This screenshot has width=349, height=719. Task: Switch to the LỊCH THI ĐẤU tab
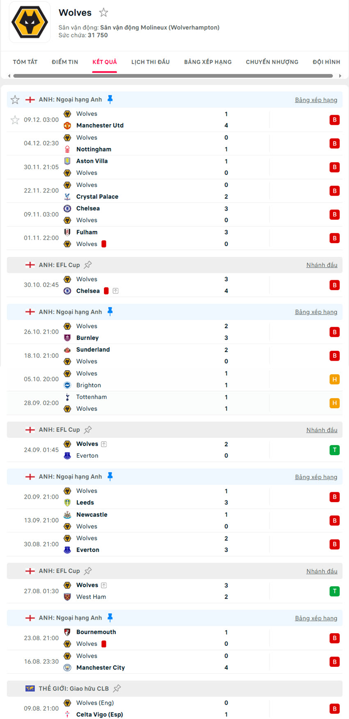pos(151,62)
